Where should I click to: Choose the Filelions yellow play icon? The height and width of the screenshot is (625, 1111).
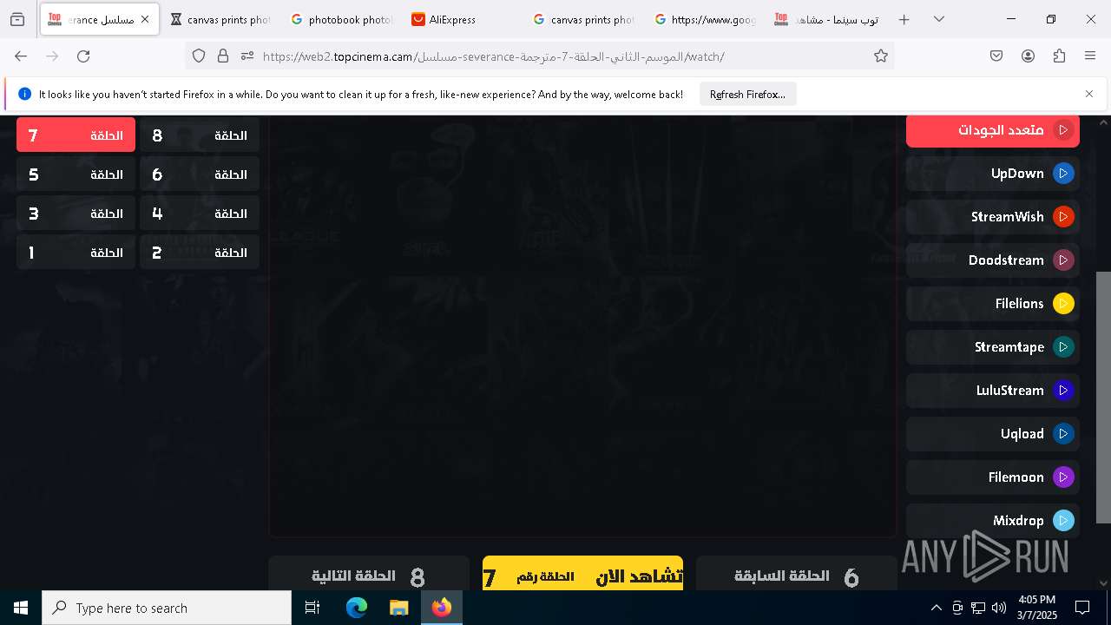click(1063, 304)
